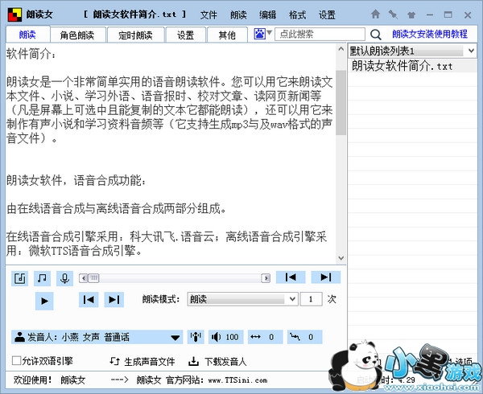The image size is (483, 394).
Task: Open the skin (shirt) icon
Action: pos(411,14)
